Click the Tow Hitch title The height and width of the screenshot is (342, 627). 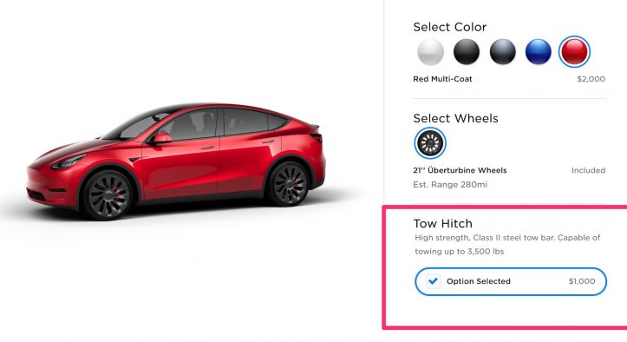tap(442, 223)
